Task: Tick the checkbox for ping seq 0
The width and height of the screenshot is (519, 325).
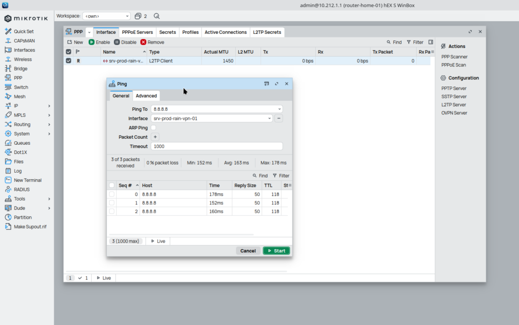Action: (x=112, y=194)
